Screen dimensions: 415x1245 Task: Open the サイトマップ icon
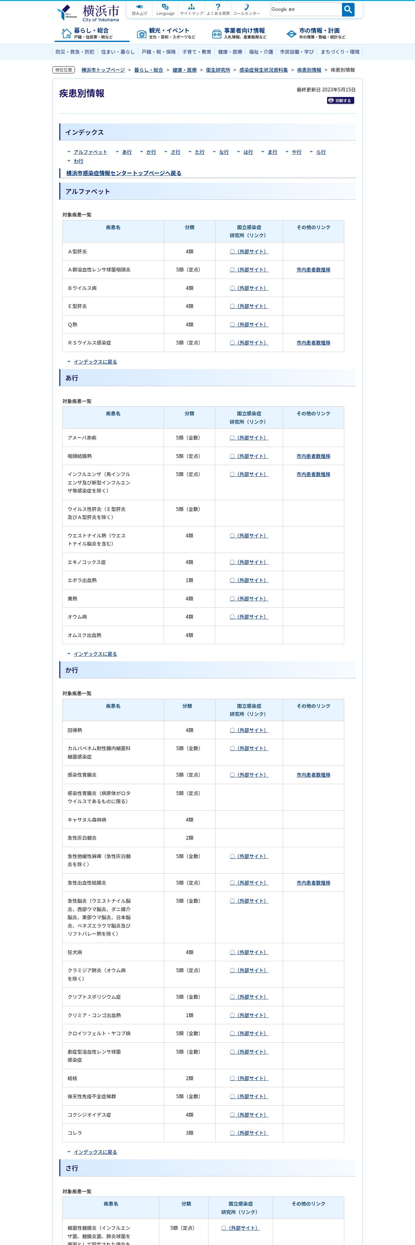191,10
